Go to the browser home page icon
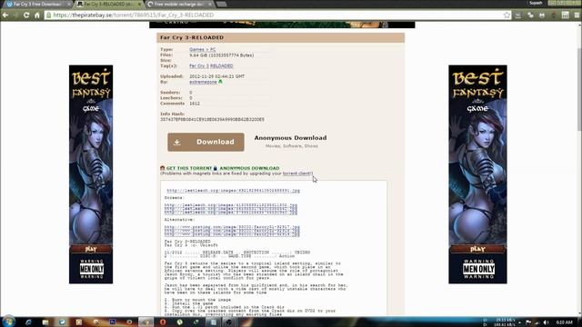The image size is (582, 327). (36, 15)
